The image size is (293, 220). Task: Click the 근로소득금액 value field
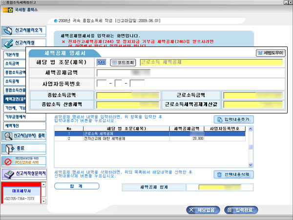[253, 95]
